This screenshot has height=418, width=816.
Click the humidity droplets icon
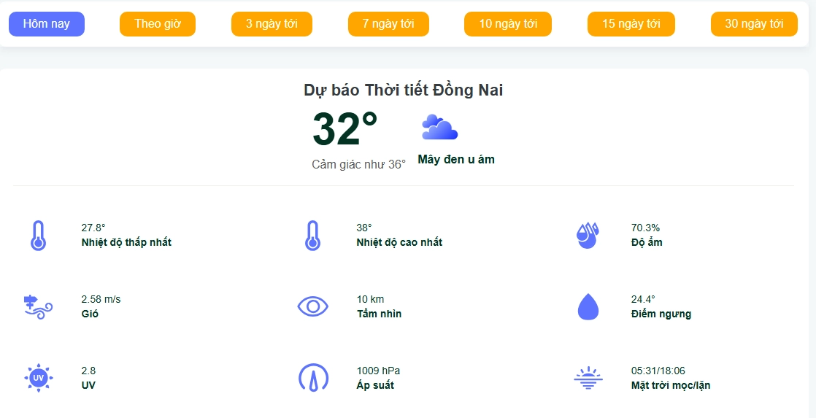tap(588, 235)
